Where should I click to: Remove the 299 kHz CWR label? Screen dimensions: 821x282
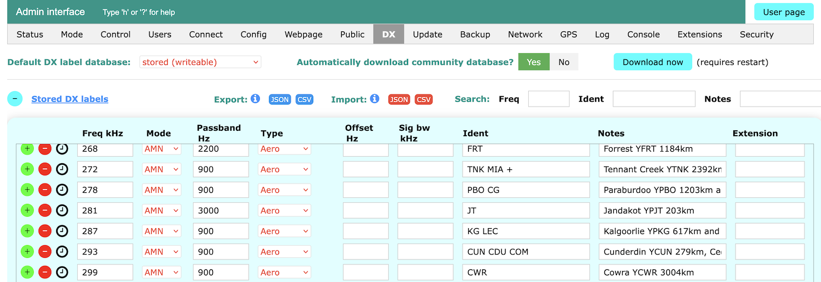tap(45, 272)
